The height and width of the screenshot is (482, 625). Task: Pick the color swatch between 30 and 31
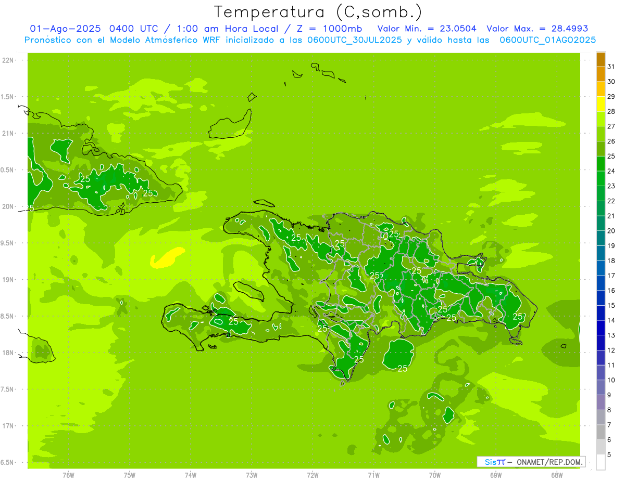point(601,74)
